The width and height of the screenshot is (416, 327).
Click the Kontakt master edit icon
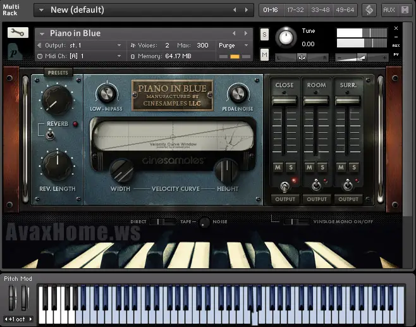pyautogui.click(x=369, y=10)
